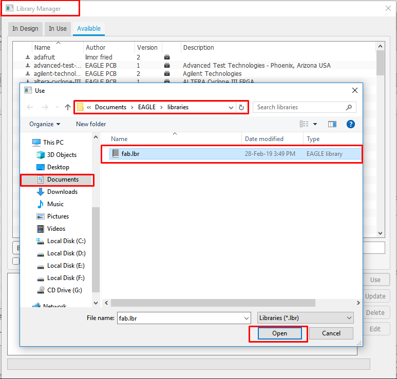
Task: Sort Library Manager list by Version
Action: 148,47
